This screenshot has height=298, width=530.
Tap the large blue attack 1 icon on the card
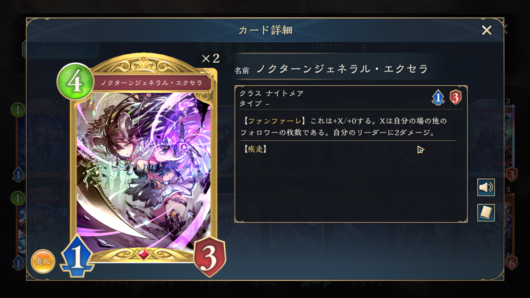click(x=77, y=257)
